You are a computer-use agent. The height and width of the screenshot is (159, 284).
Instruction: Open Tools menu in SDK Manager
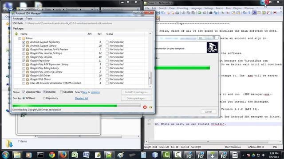tap(29, 19)
